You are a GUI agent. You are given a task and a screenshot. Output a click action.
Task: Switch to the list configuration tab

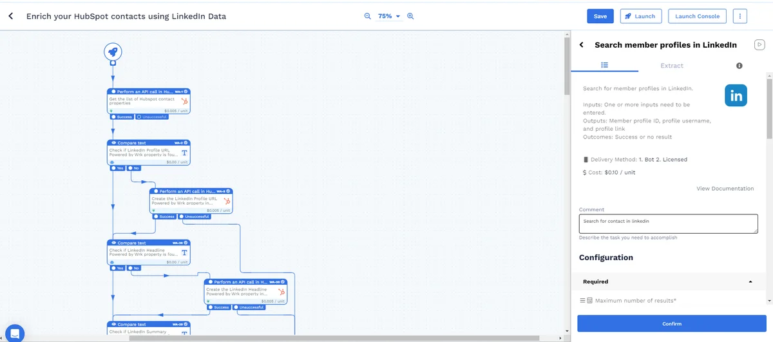(605, 65)
